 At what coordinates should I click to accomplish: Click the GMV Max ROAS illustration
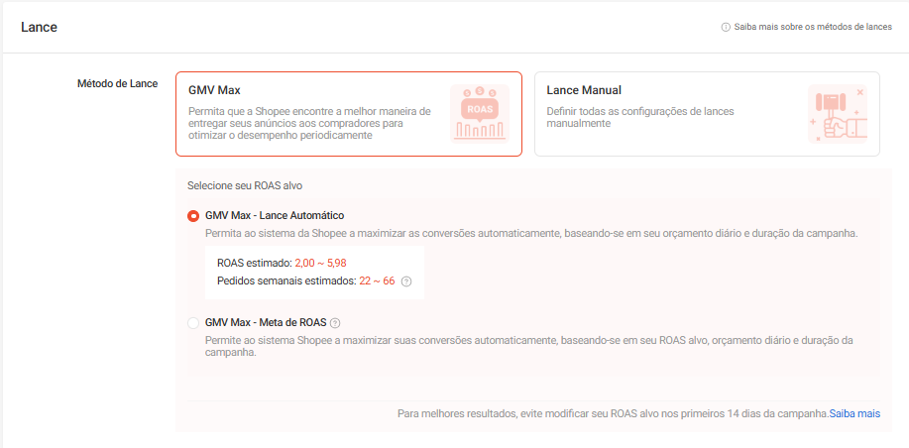click(479, 113)
